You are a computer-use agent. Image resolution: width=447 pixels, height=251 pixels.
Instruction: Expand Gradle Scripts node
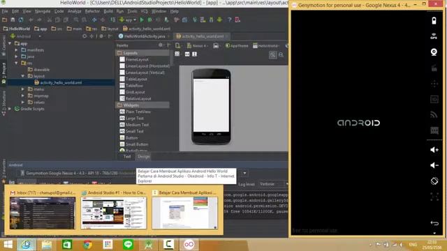10,109
